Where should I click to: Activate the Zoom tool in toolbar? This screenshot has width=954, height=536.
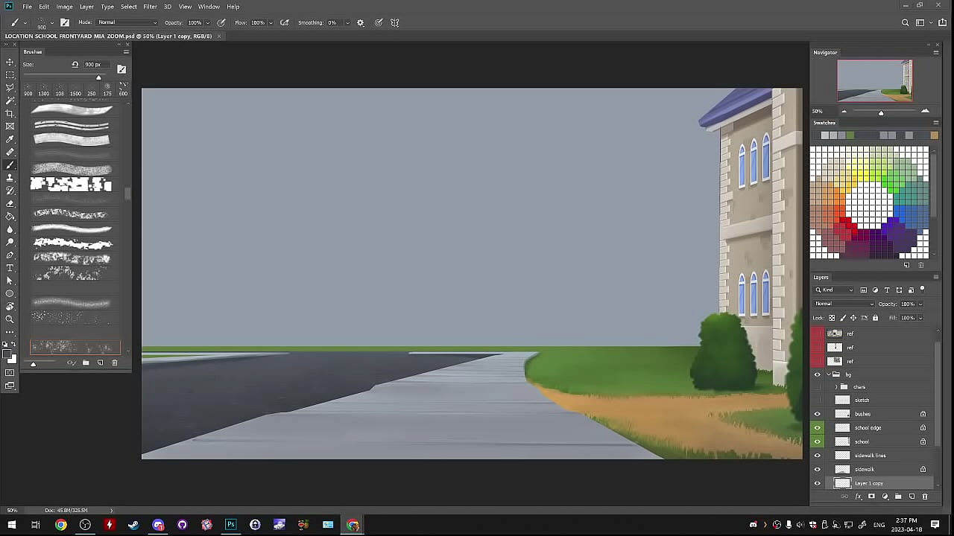pyautogui.click(x=10, y=319)
